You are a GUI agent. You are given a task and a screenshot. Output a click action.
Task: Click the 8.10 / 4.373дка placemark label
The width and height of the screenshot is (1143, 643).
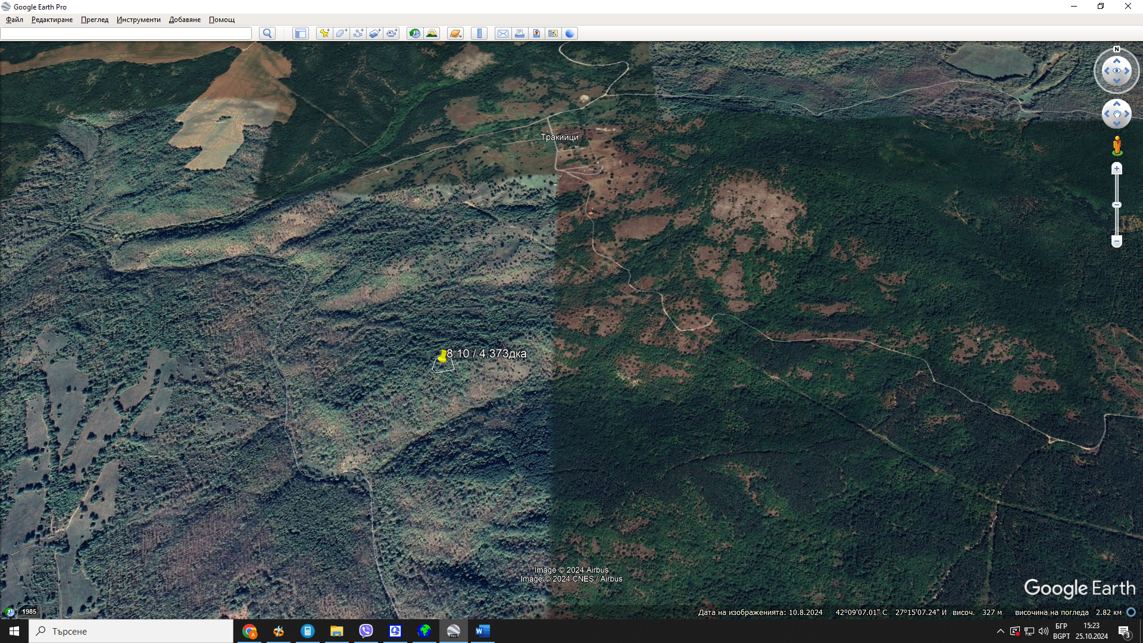tap(486, 354)
